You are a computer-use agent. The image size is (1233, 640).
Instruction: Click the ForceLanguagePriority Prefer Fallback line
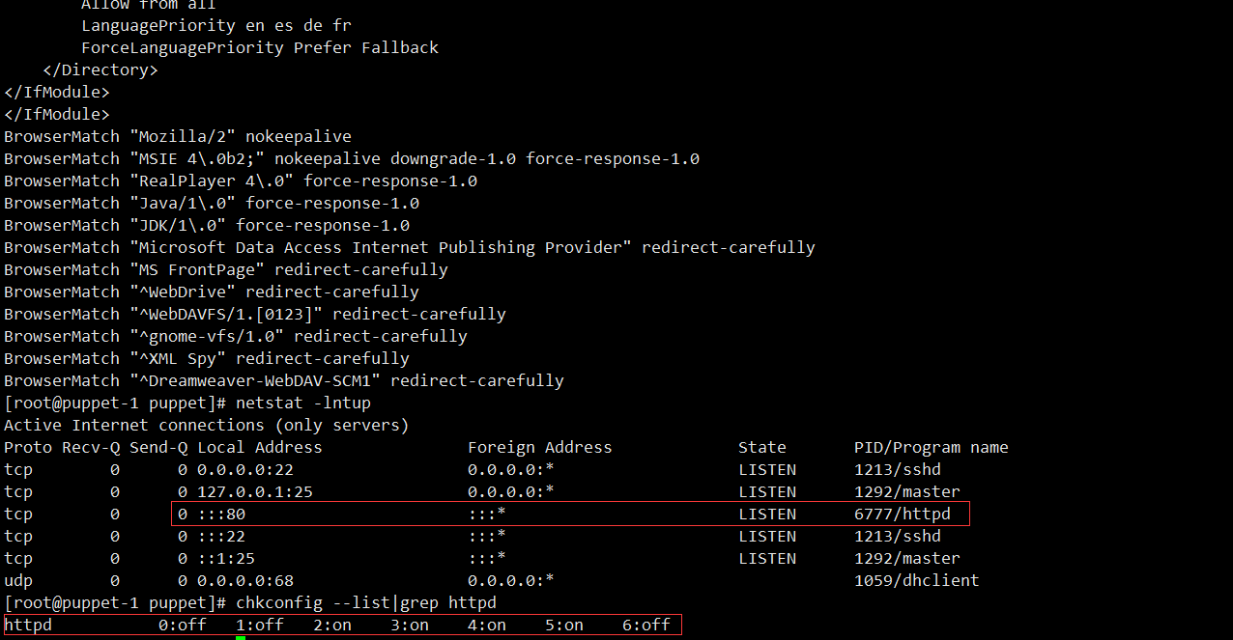(260, 47)
